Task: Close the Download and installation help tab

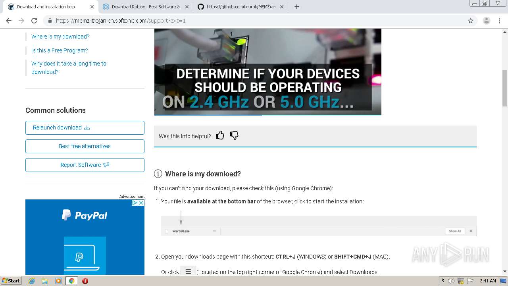Action: (92, 7)
